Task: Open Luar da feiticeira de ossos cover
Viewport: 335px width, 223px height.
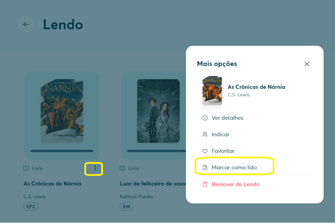Action: coord(158,111)
